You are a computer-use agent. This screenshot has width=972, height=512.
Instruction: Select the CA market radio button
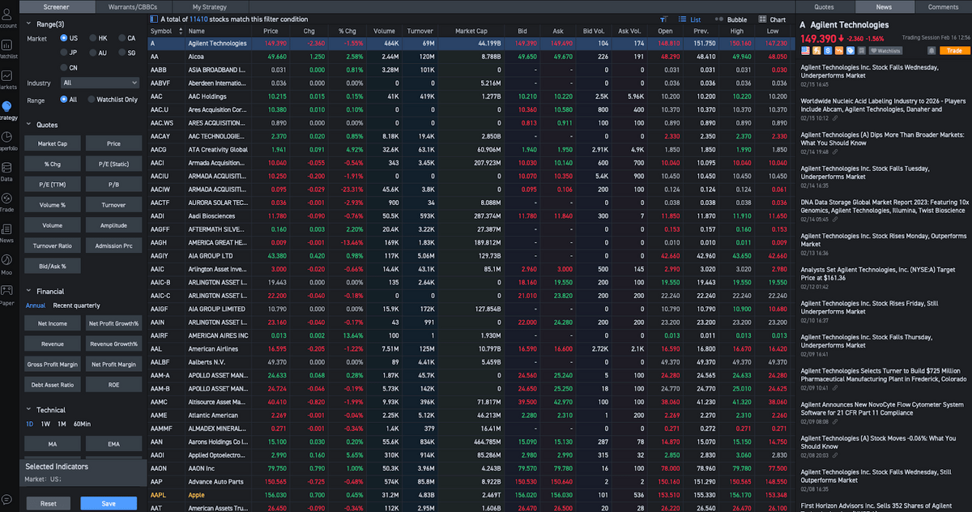122,38
